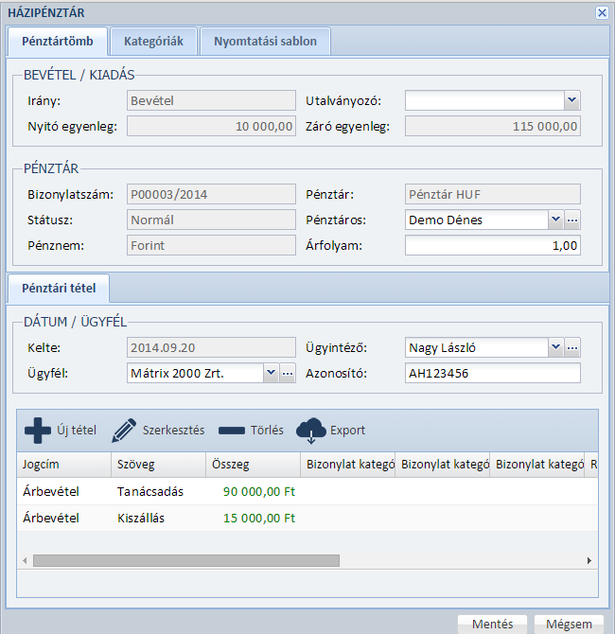Image resolution: width=615 pixels, height=634 pixels.
Task: Click the Export cloud download icon
Action: coord(311,431)
